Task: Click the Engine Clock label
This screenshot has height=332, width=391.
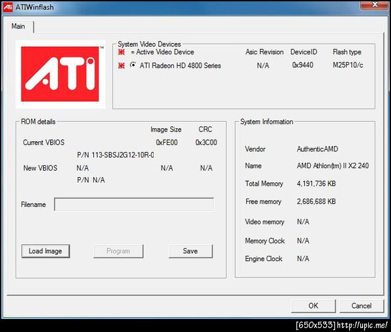Action: 263,258
